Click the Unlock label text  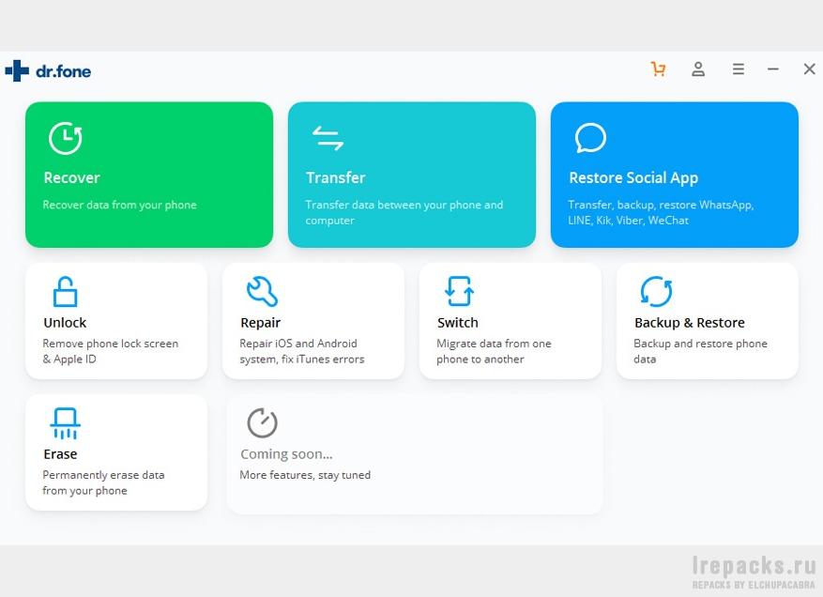[x=65, y=323]
